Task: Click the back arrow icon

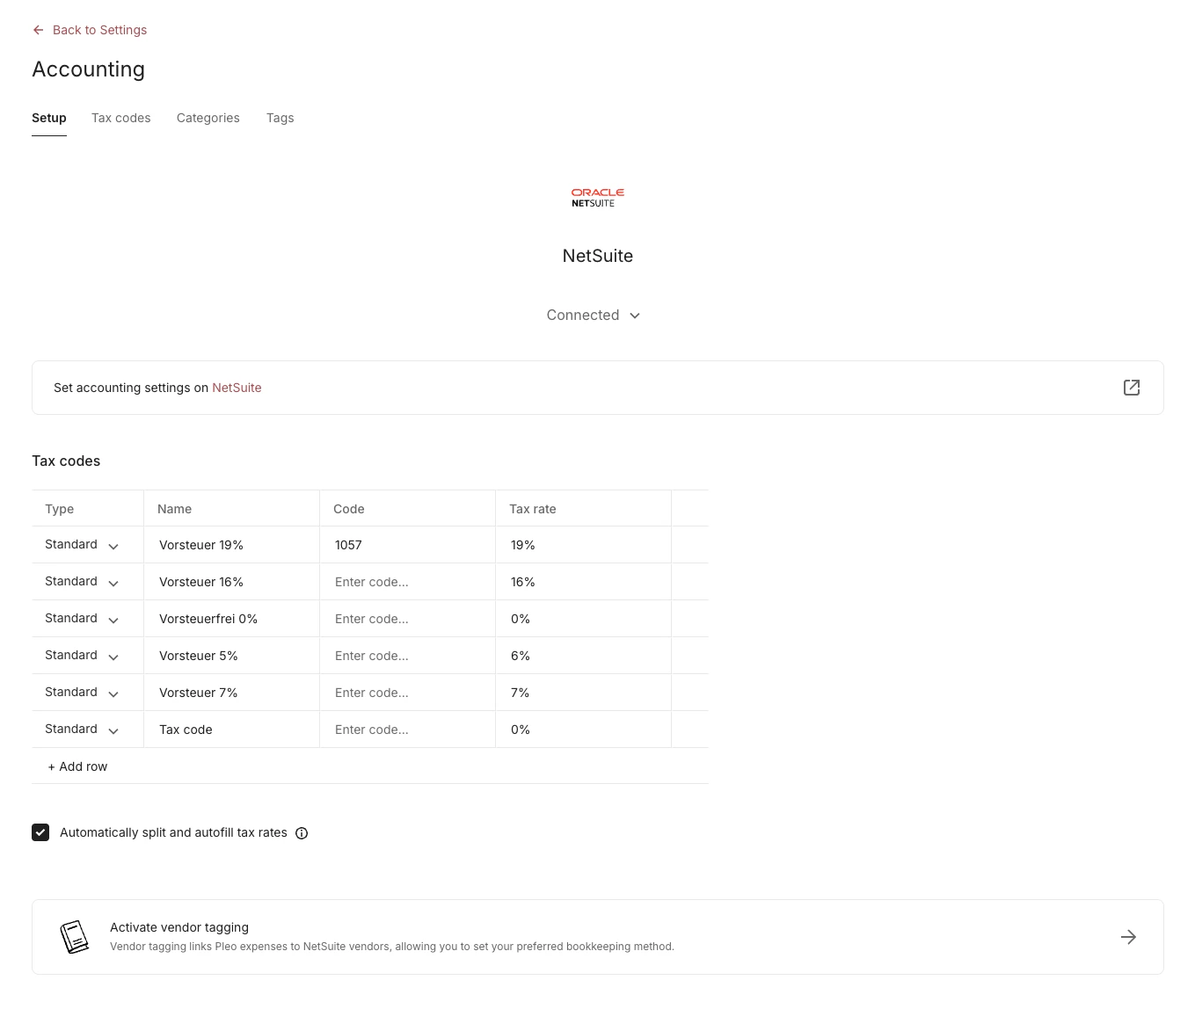Action: coord(38,30)
